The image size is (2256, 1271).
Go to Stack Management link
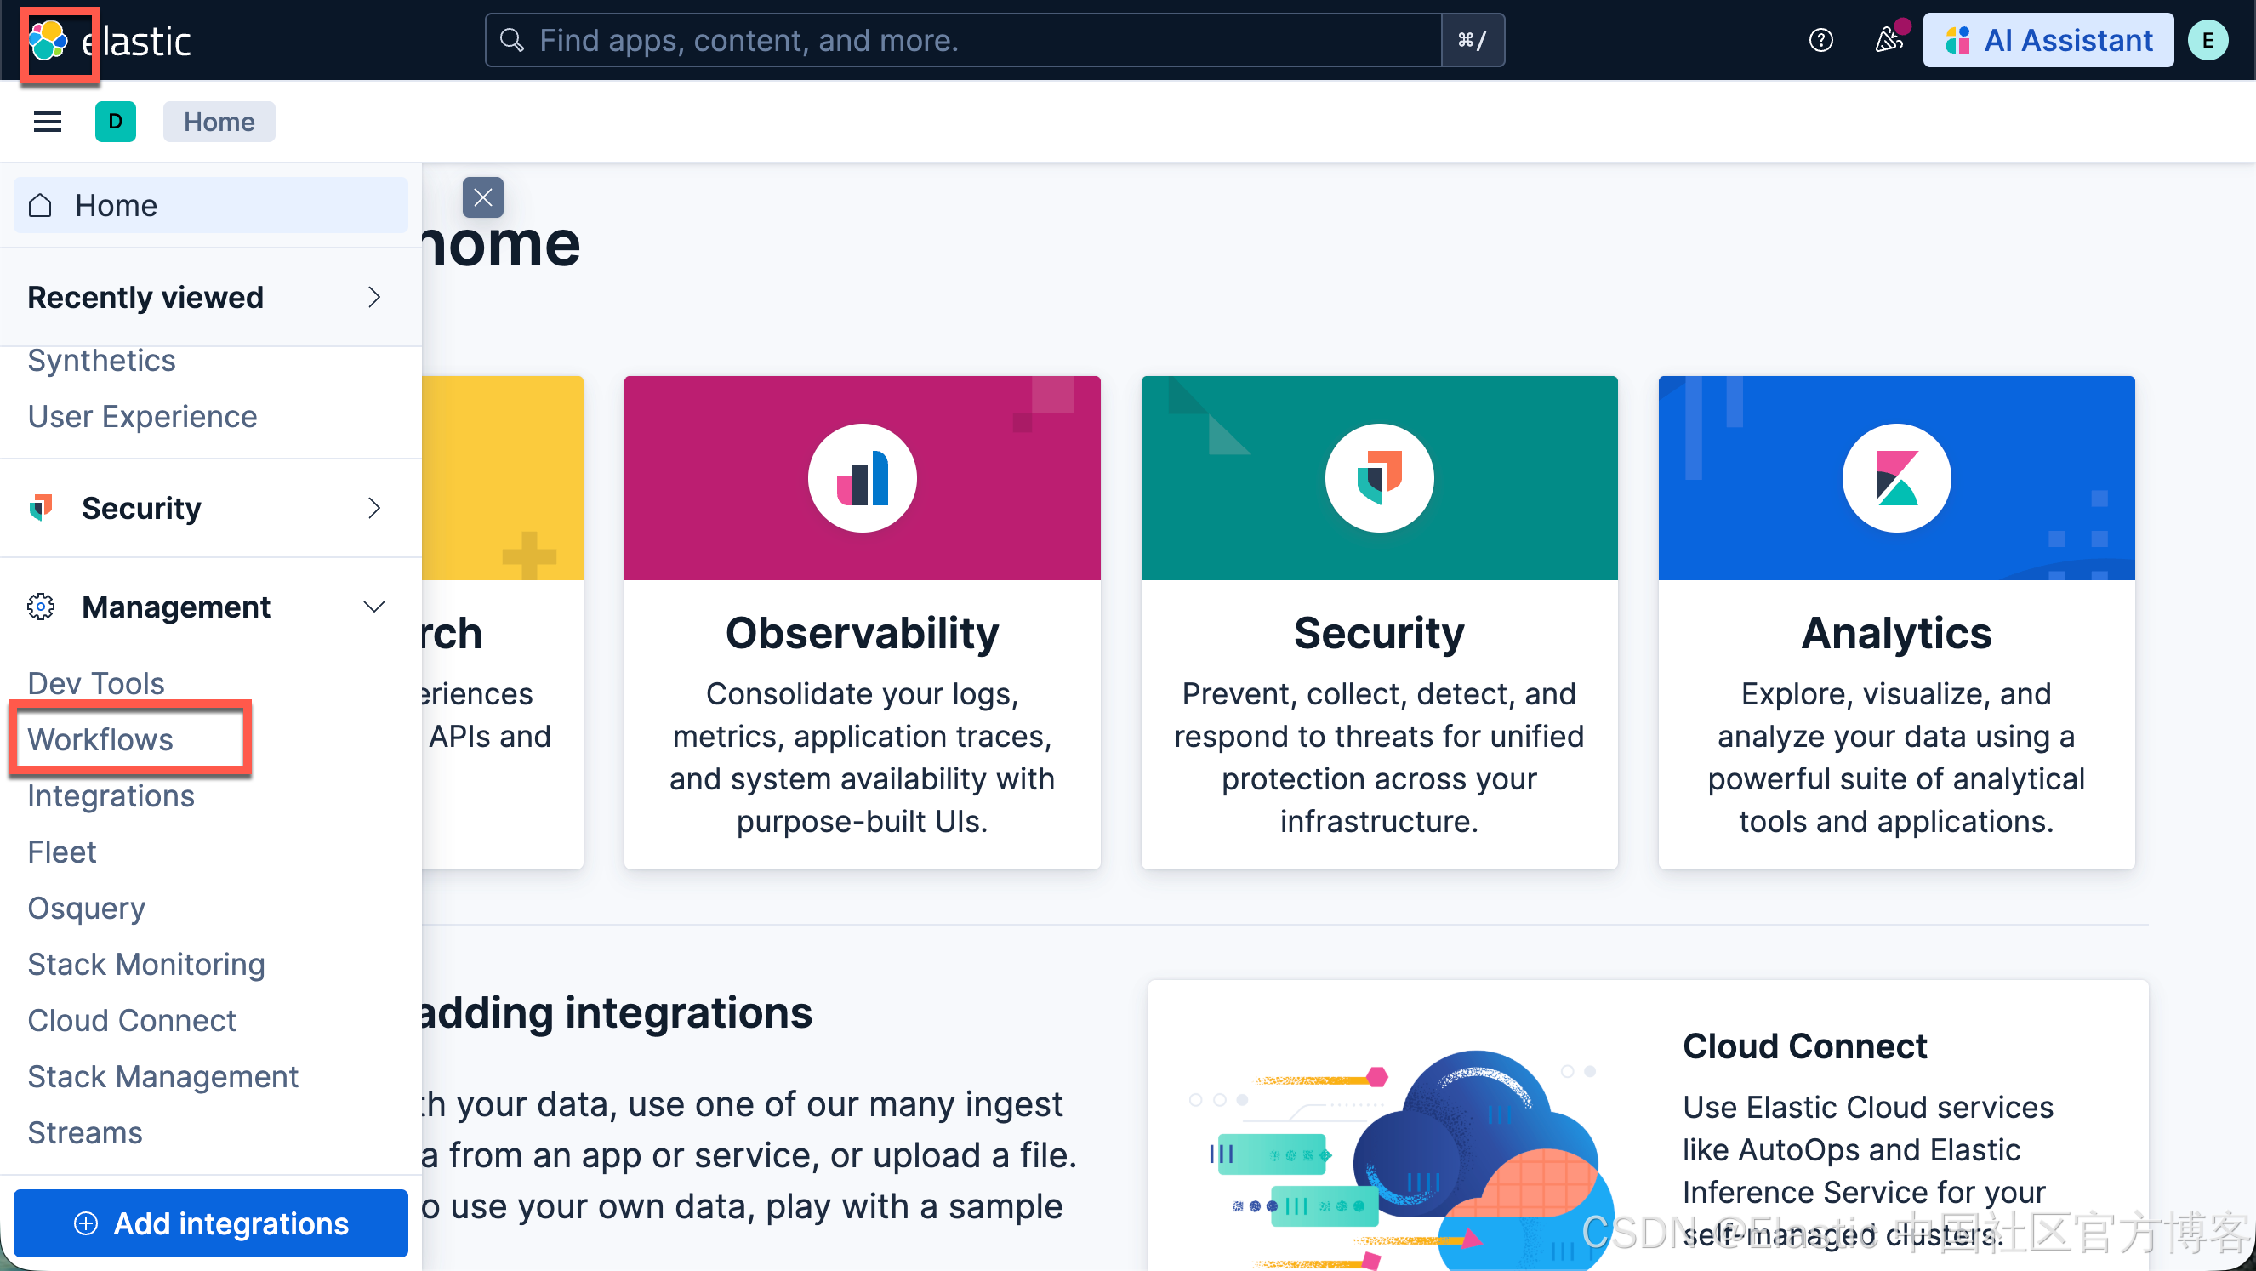[162, 1076]
